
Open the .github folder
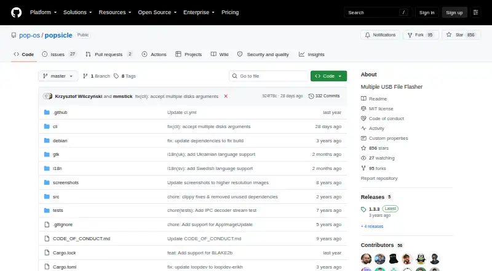pos(60,112)
